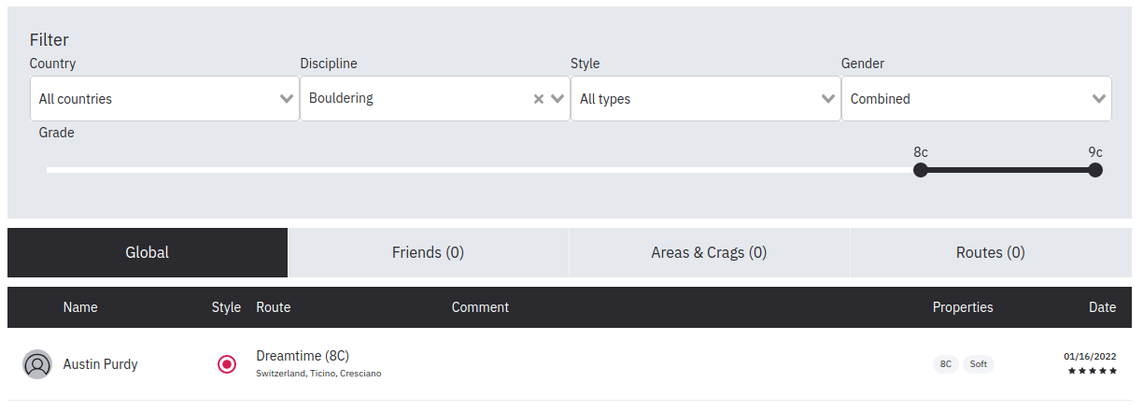Viewport: 1143px width, 411px height.
Task: Expand the Discipline dropdown arrow
Action: tap(557, 99)
